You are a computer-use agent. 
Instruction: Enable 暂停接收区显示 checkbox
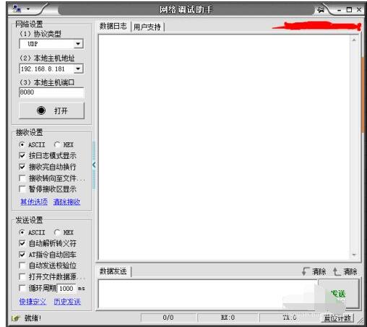22,189
